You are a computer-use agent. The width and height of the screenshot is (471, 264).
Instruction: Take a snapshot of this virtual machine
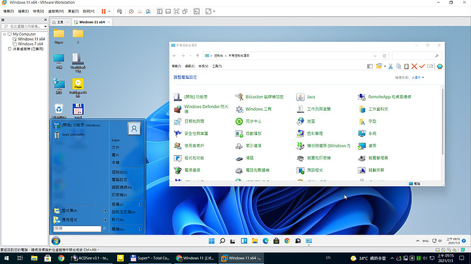pos(131,11)
